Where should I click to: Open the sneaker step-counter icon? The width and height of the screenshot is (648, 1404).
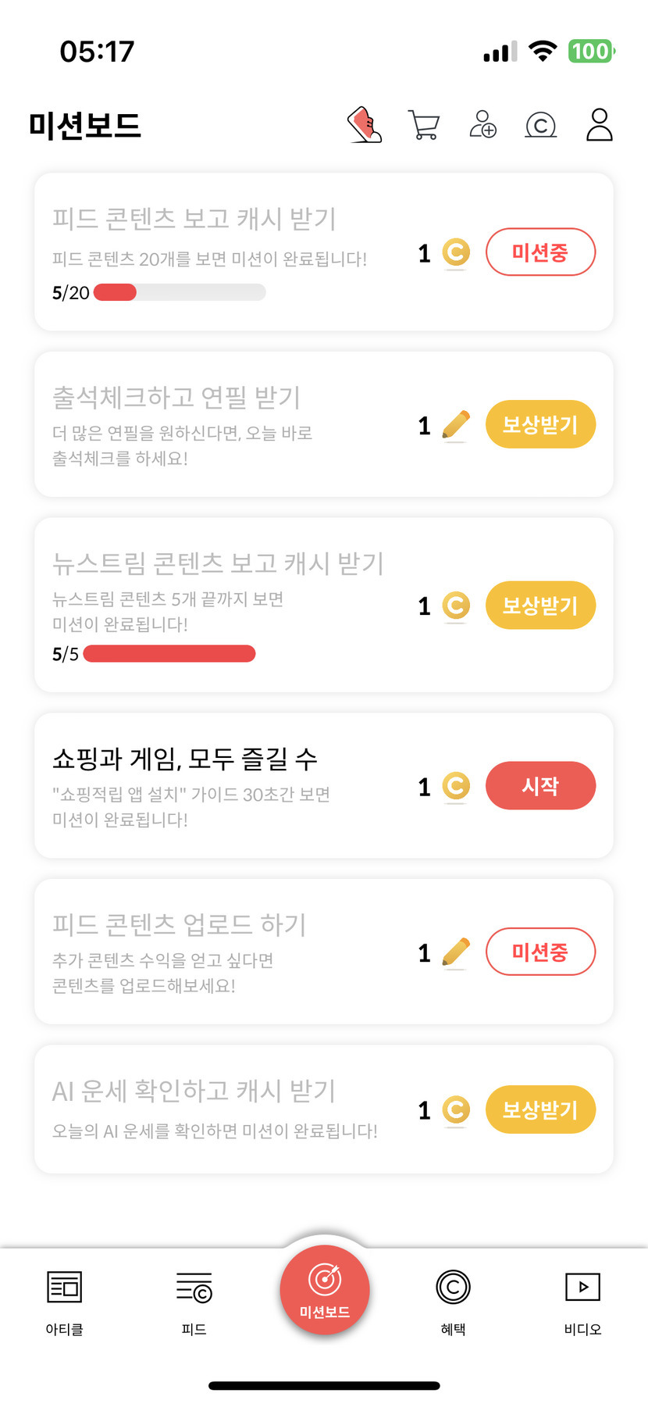[365, 125]
